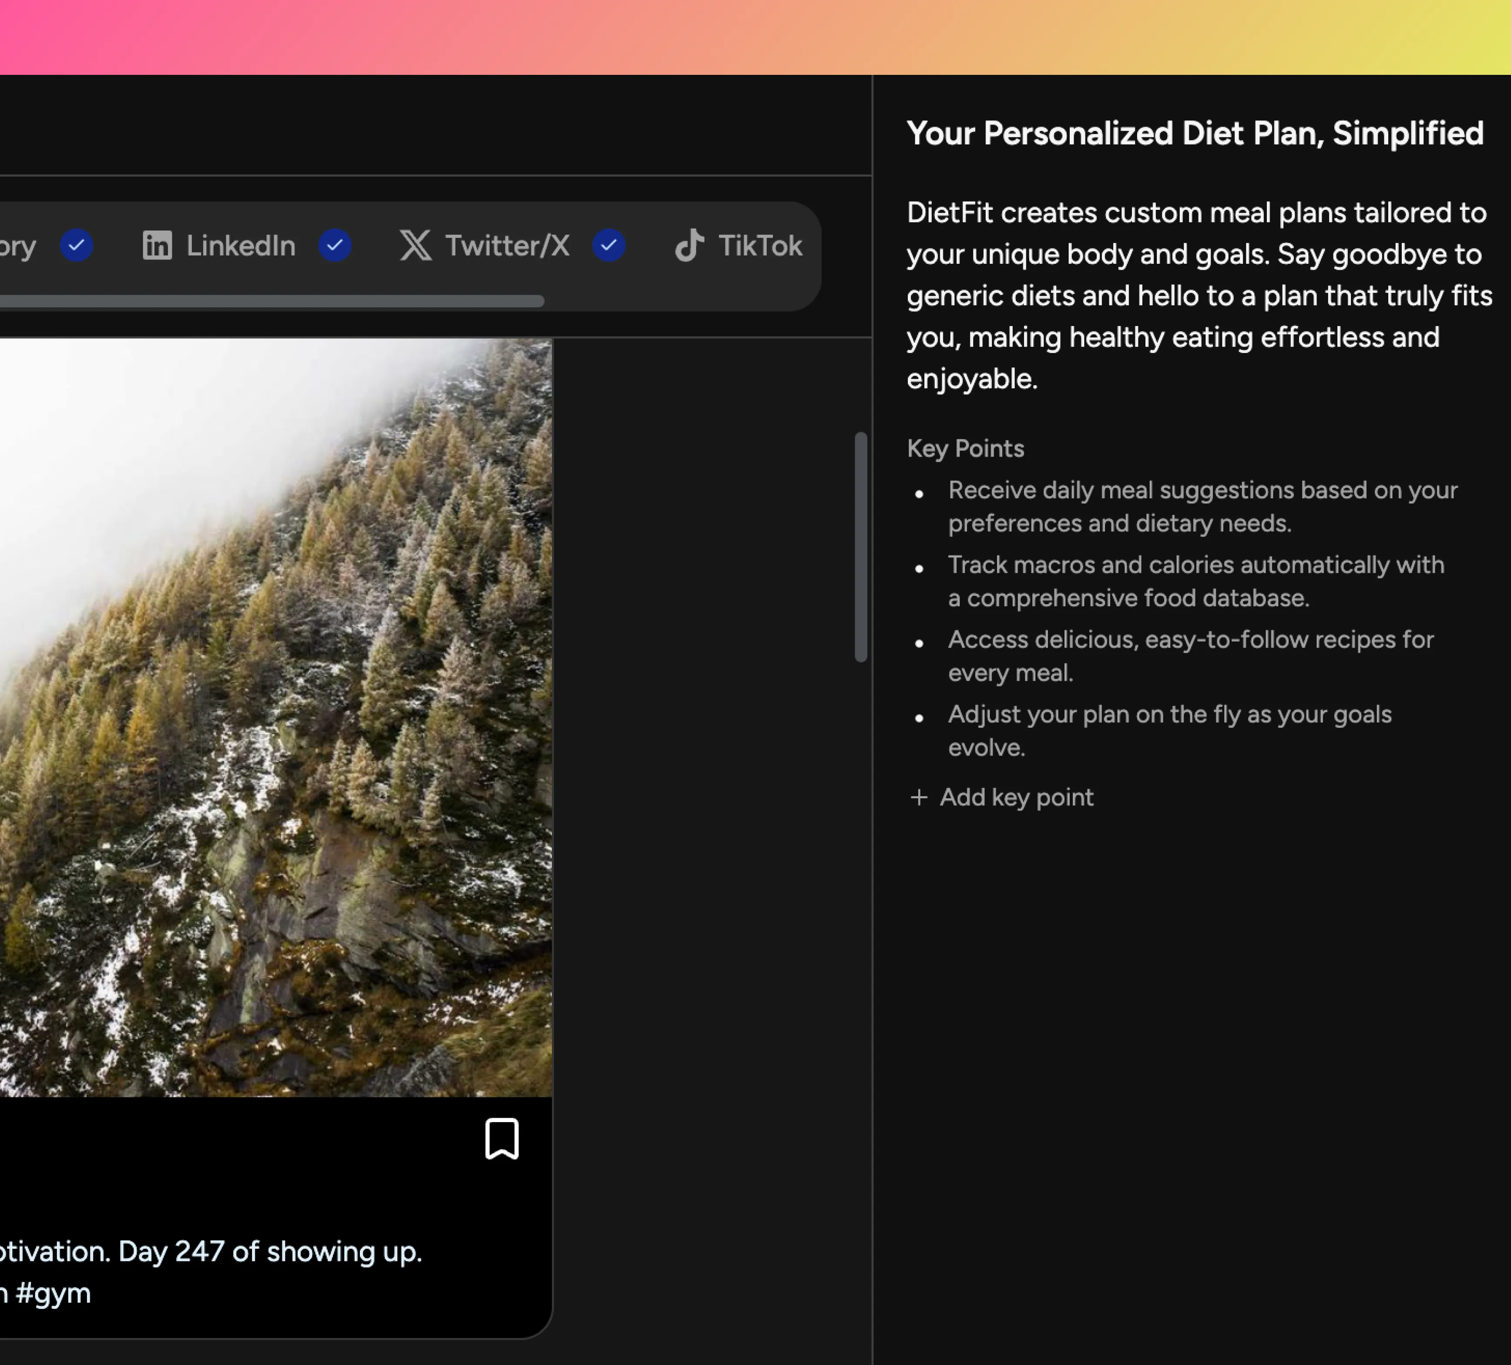This screenshot has height=1365, width=1511.
Task: Click the vertical scrollbar of the preview panel
Action: pyautogui.click(x=860, y=547)
